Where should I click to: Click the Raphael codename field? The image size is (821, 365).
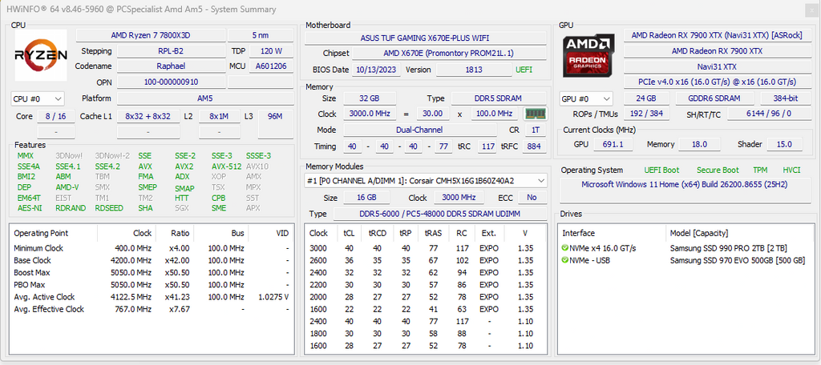pos(170,66)
